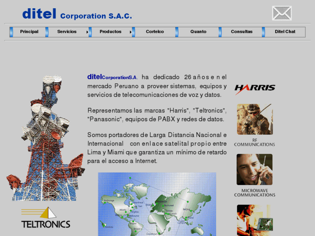315x236 pixels.
Task: Follow the Microwave Communications label
Action: point(254,193)
